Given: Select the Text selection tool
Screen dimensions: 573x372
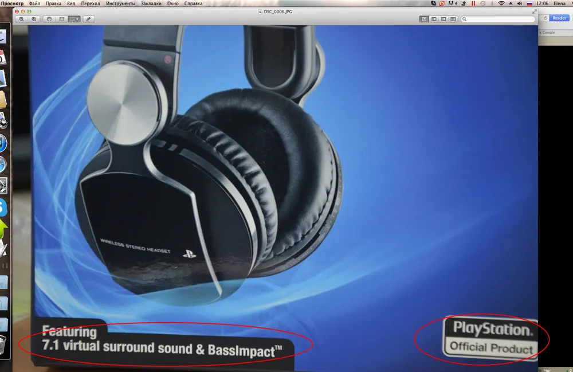Looking at the screenshot, I should [x=62, y=19].
